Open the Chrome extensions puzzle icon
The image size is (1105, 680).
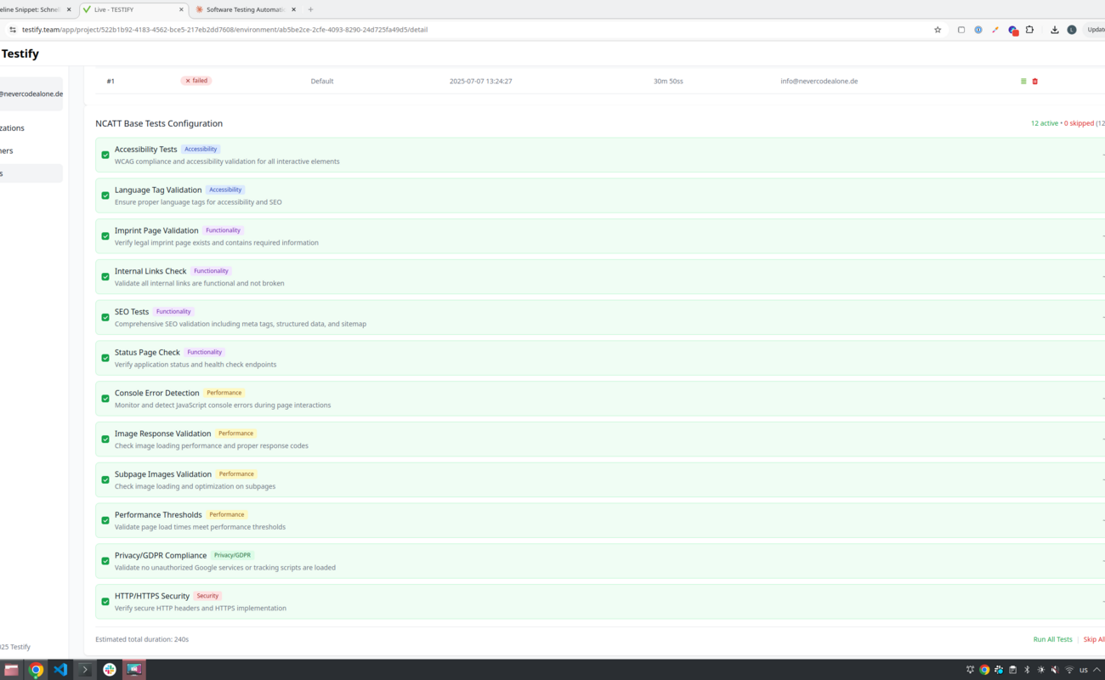tap(1029, 30)
